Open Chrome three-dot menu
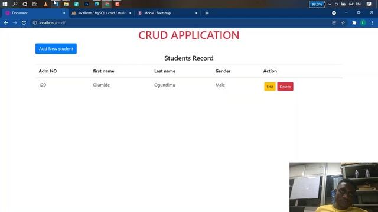The width and height of the screenshot is (378, 212). tap(372, 22)
